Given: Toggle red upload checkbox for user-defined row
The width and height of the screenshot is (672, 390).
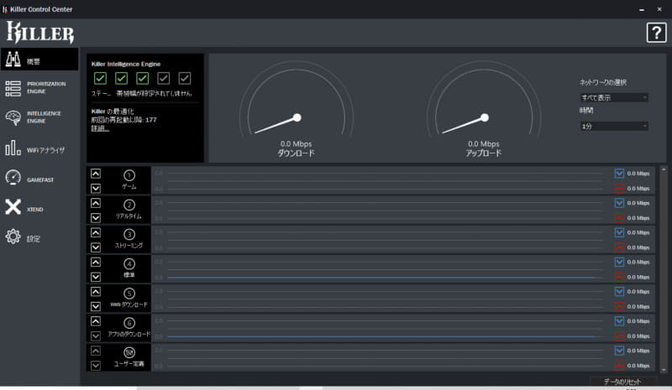Looking at the screenshot, I should 619,366.
